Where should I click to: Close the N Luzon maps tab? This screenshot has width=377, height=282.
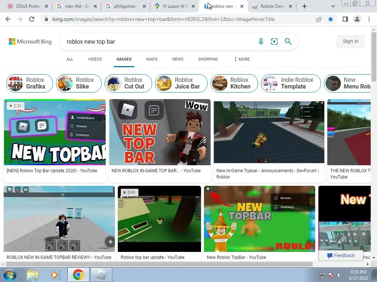193,6
